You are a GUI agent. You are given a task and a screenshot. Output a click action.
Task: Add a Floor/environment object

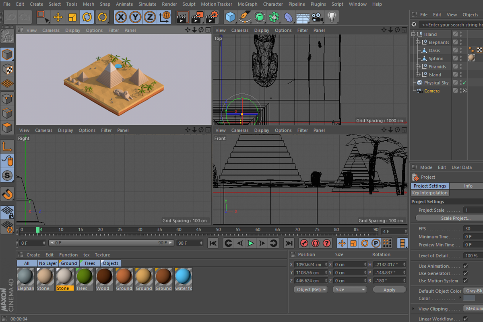click(x=303, y=17)
